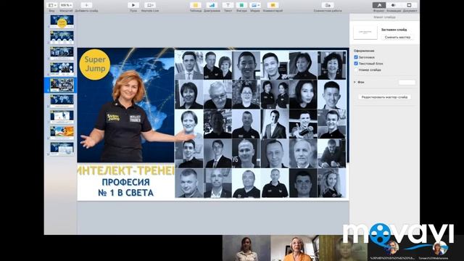464x261 pixels.
Task: Switch to the Анимация inspector tab
Action: click(x=394, y=5)
